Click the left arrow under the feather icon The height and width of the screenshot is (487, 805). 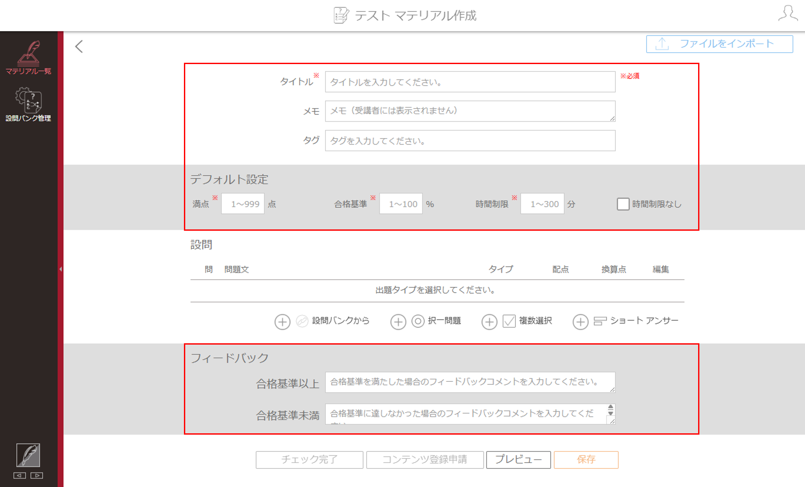[19, 475]
